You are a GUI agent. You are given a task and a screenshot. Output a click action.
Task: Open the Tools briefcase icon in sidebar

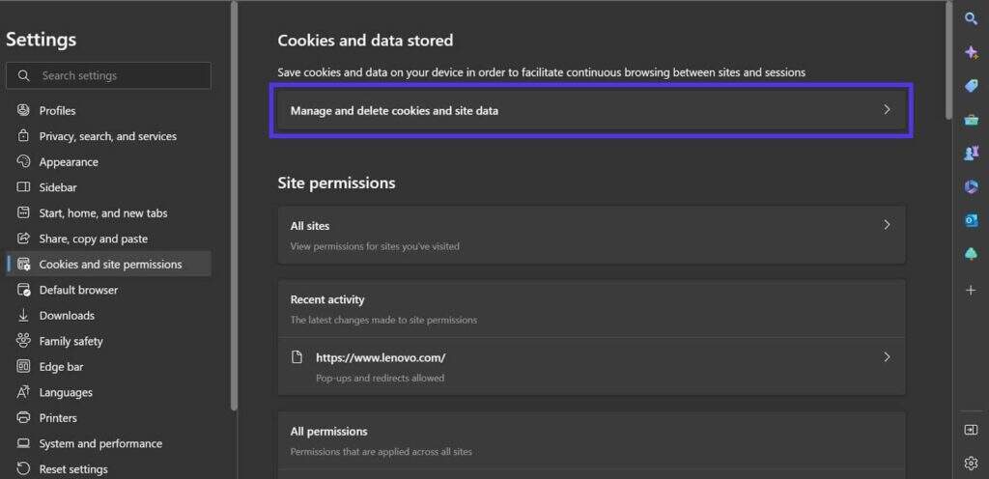(x=972, y=120)
